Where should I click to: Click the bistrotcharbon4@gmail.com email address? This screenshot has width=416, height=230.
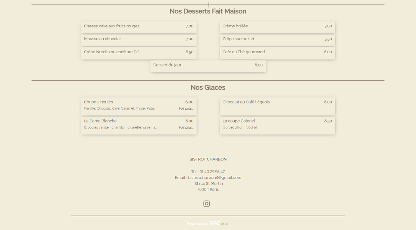[214, 178]
